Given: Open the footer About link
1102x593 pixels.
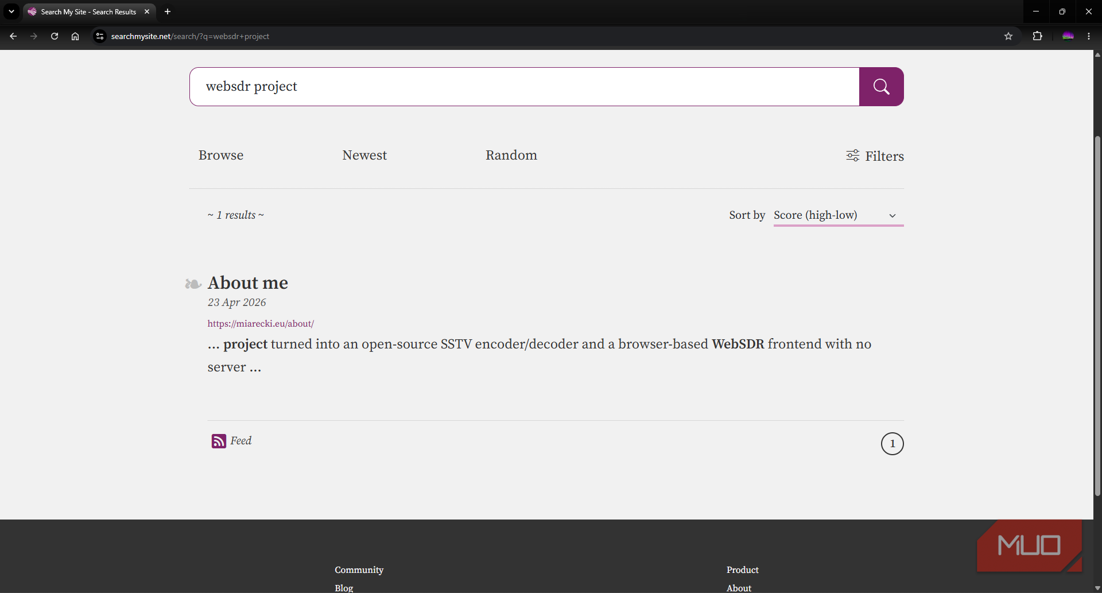Looking at the screenshot, I should pyautogui.click(x=739, y=588).
